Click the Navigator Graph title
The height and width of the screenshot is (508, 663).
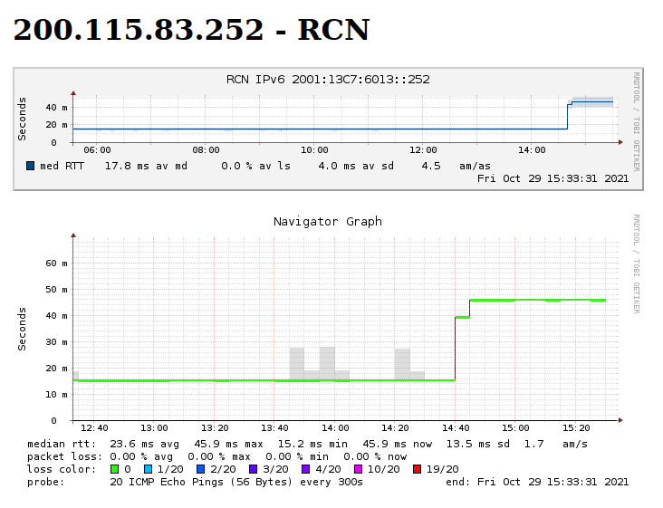(x=328, y=222)
